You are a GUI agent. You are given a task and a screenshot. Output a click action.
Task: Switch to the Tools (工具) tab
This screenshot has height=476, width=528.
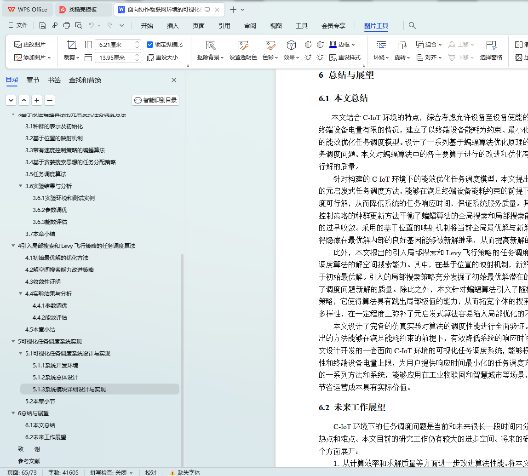pos(301,26)
